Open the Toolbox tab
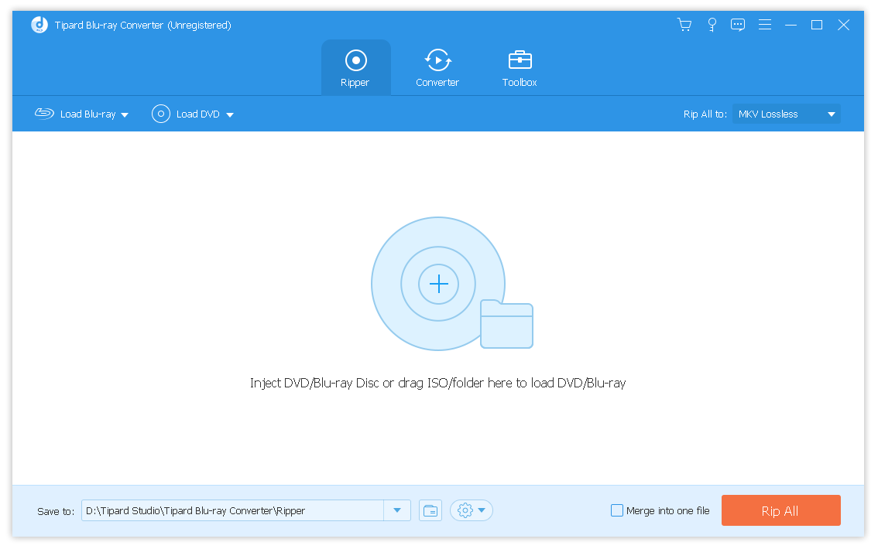This screenshot has width=878, height=549. coord(519,66)
